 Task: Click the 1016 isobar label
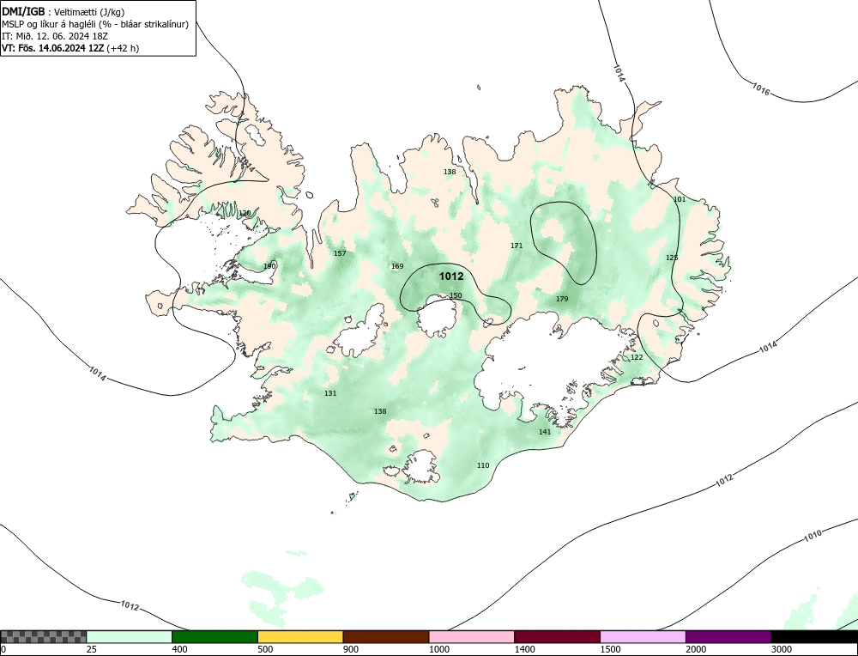tap(760, 88)
